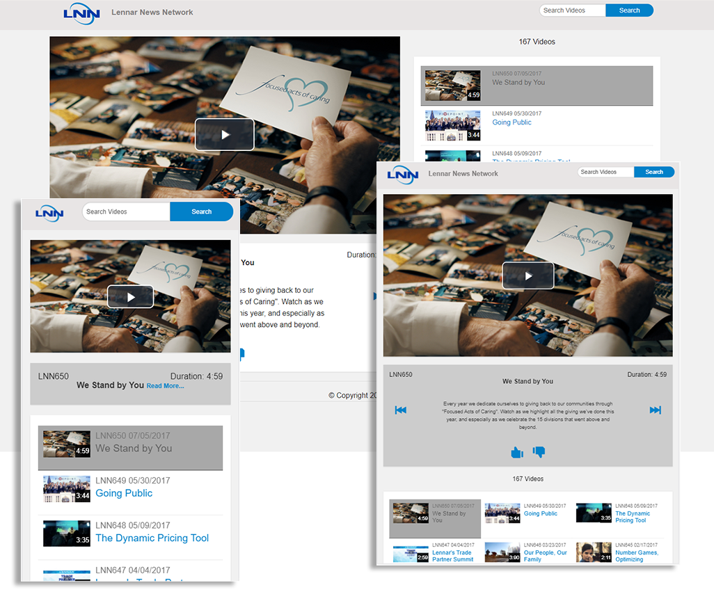Click the "Lennar News Network" title in tablet header
The image size is (714, 601).
(x=463, y=173)
